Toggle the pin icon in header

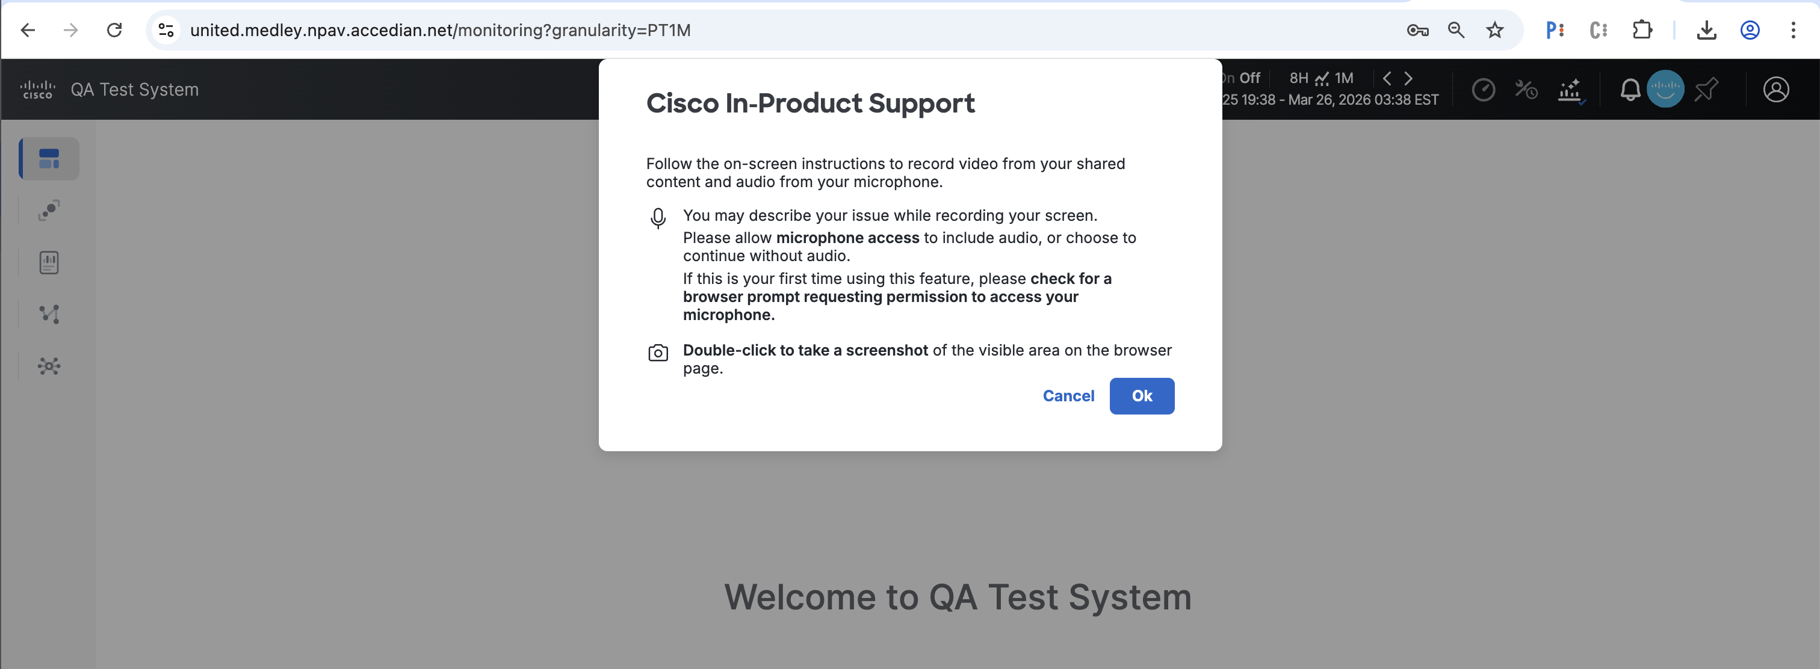[x=1706, y=90]
